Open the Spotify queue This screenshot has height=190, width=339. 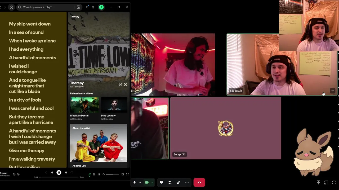tap(94, 174)
